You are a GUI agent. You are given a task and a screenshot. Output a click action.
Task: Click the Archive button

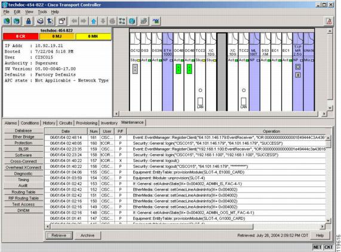pyautogui.click(x=87, y=235)
